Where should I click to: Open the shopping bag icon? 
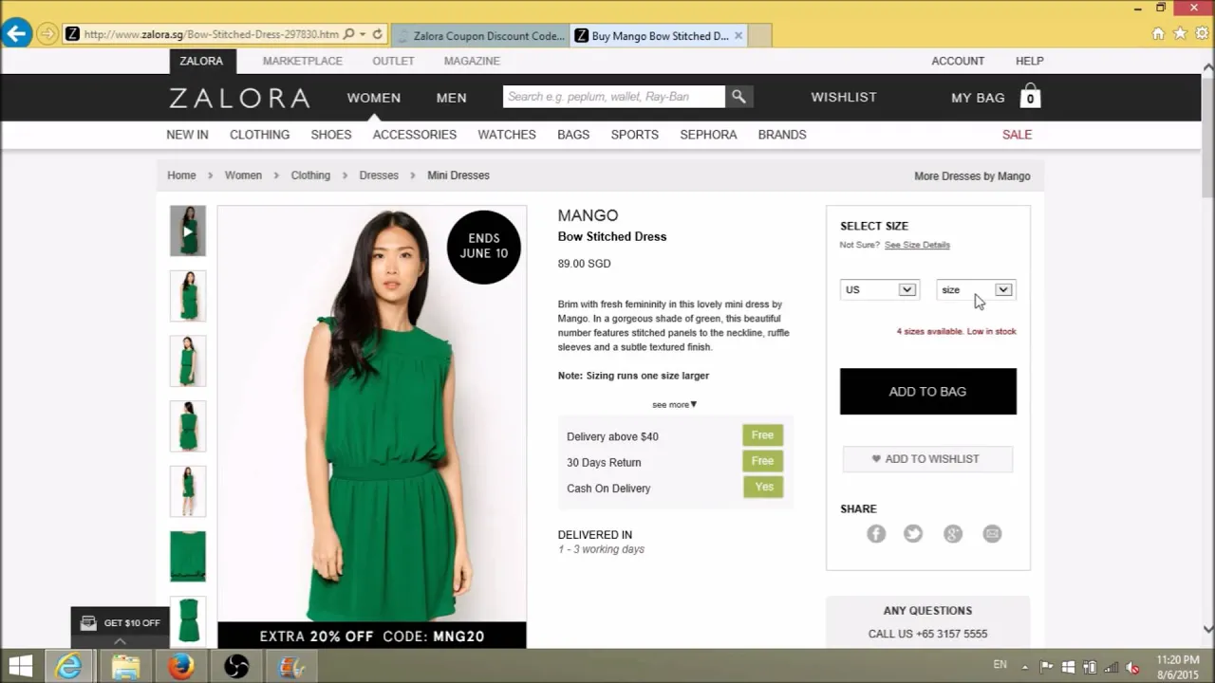tap(1030, 97)
